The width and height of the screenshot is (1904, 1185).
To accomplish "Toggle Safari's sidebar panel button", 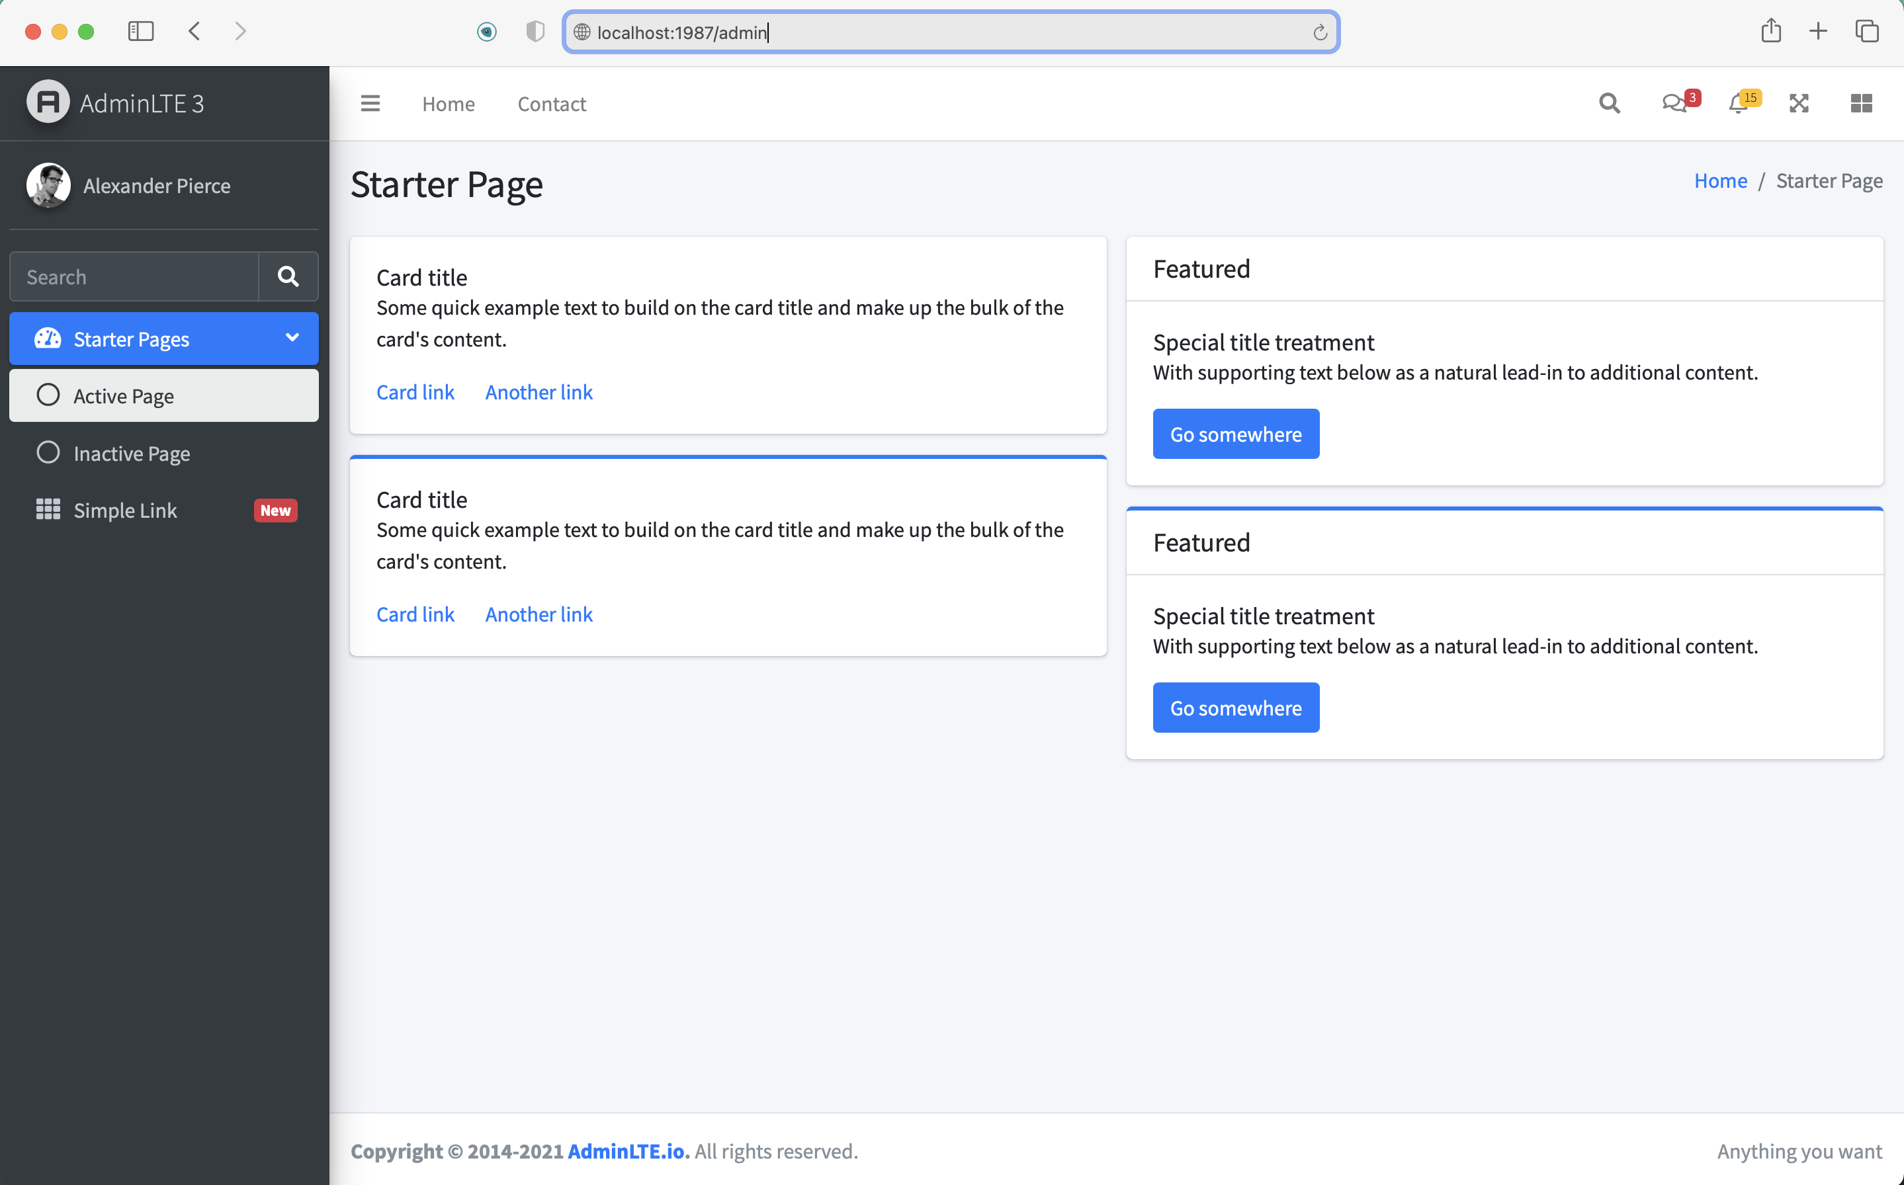I will tap(141, 31).
